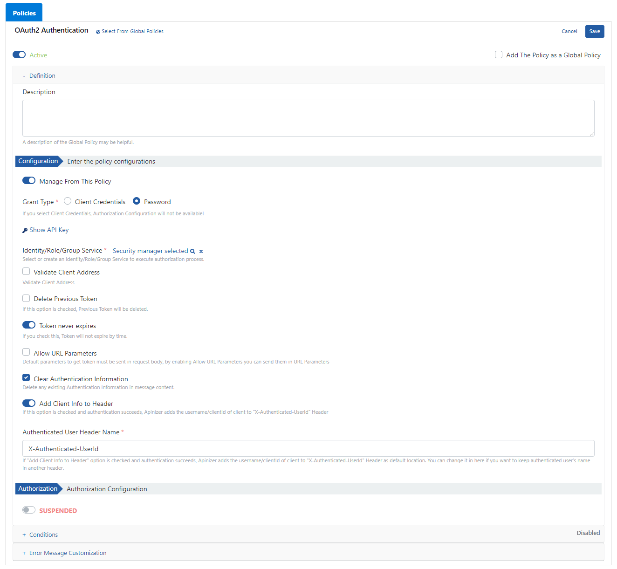617x569 pixels.
Task: Save the OAuth2 policy
Action: point(595,31)
